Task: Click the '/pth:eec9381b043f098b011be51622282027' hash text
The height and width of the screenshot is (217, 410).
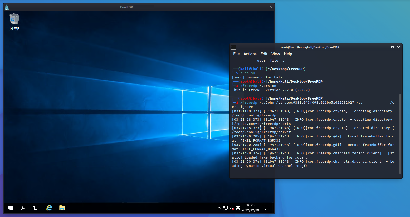Action: (315, 103)
